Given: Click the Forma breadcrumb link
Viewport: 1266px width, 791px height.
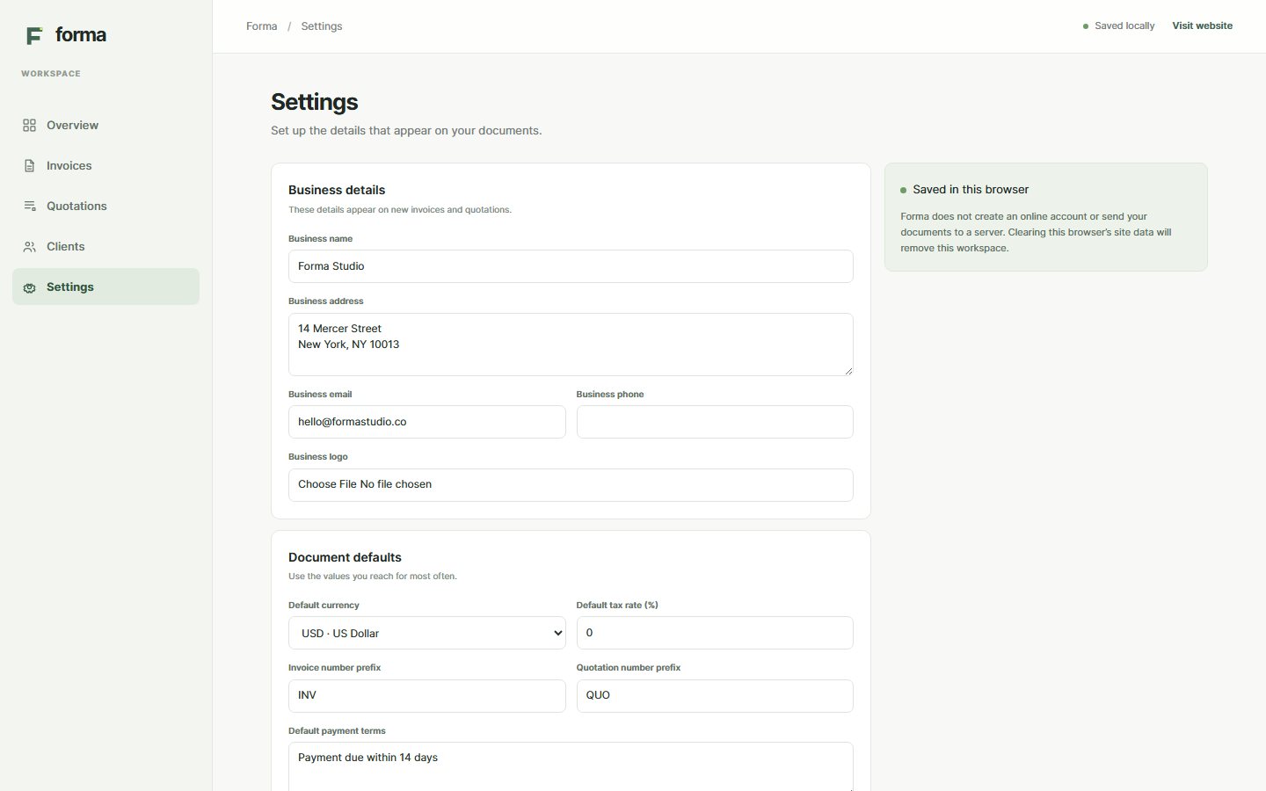Looking at the screenshot, I should coord(261,26).
